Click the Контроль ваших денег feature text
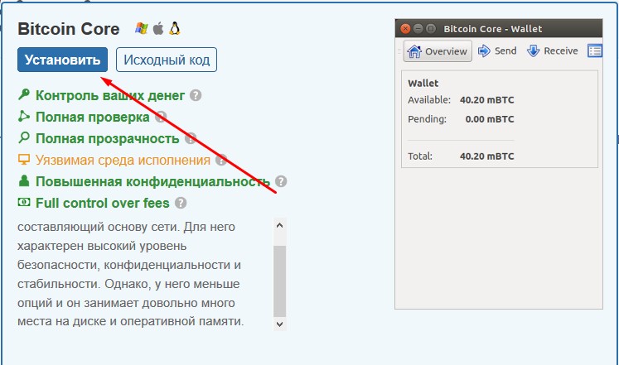619x365 pixels. [110, 95]
